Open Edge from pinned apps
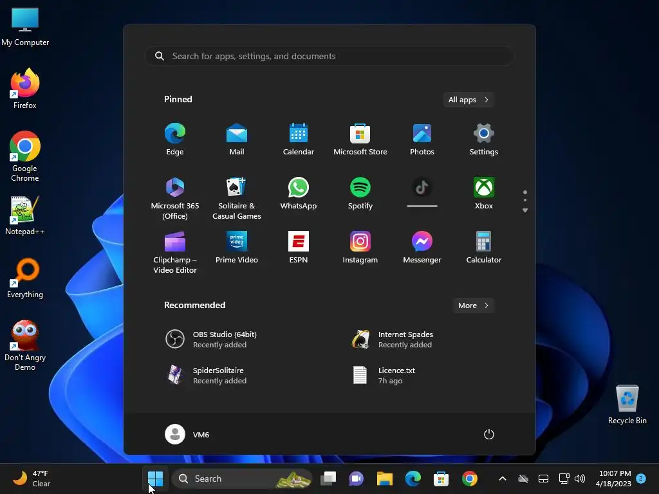The image size is (659, 494). (175, 139)
